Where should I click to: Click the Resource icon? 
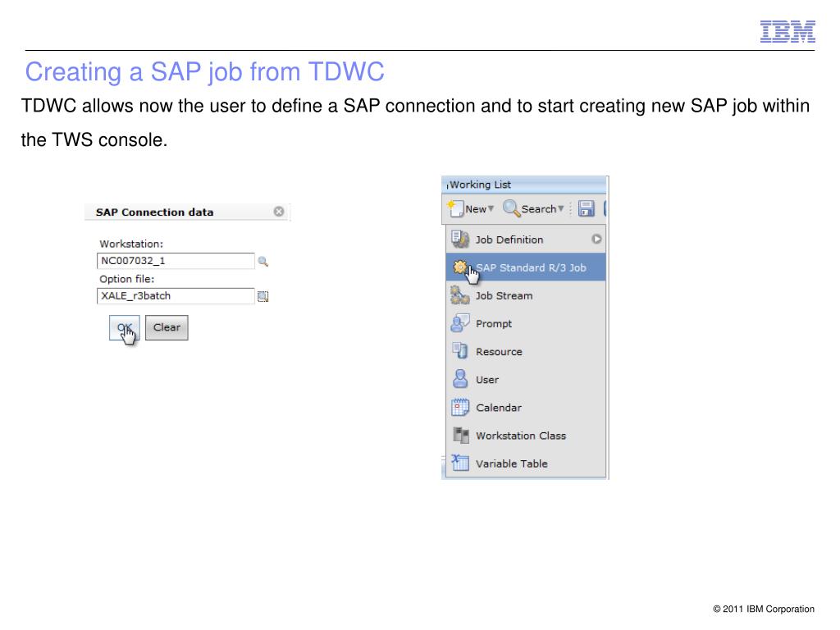click(460, 351)
